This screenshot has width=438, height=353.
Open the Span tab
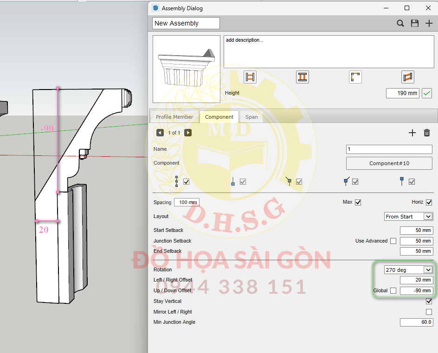point(251,117)
